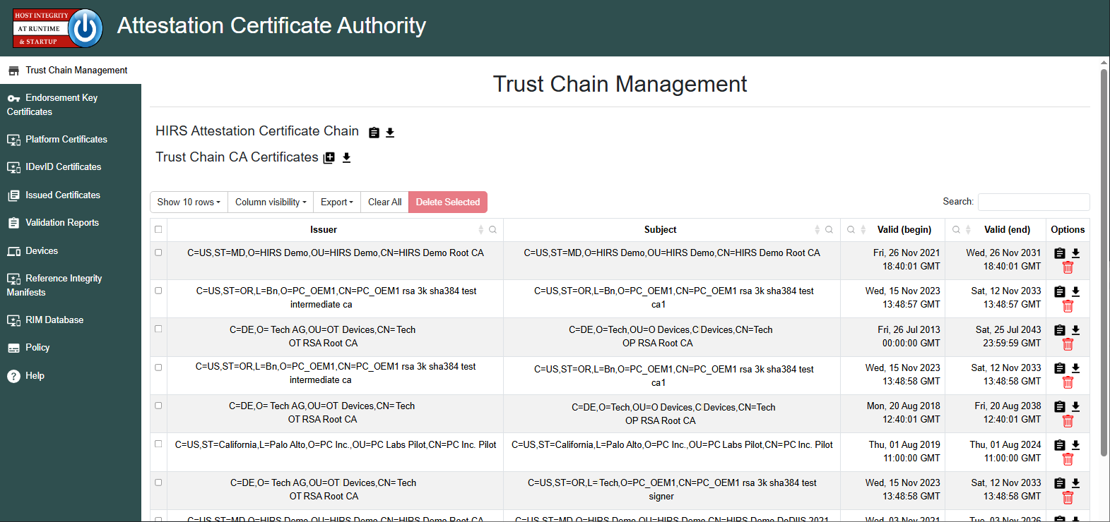Click the HIRS power logo icon

pos(58,28)
